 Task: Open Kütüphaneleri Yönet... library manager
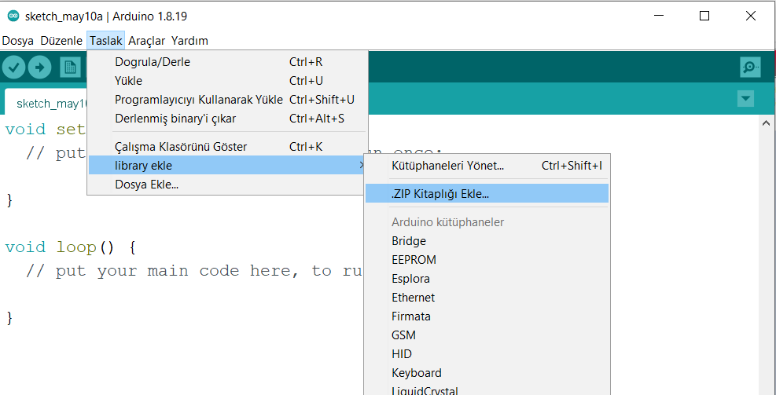pos(447,166)
